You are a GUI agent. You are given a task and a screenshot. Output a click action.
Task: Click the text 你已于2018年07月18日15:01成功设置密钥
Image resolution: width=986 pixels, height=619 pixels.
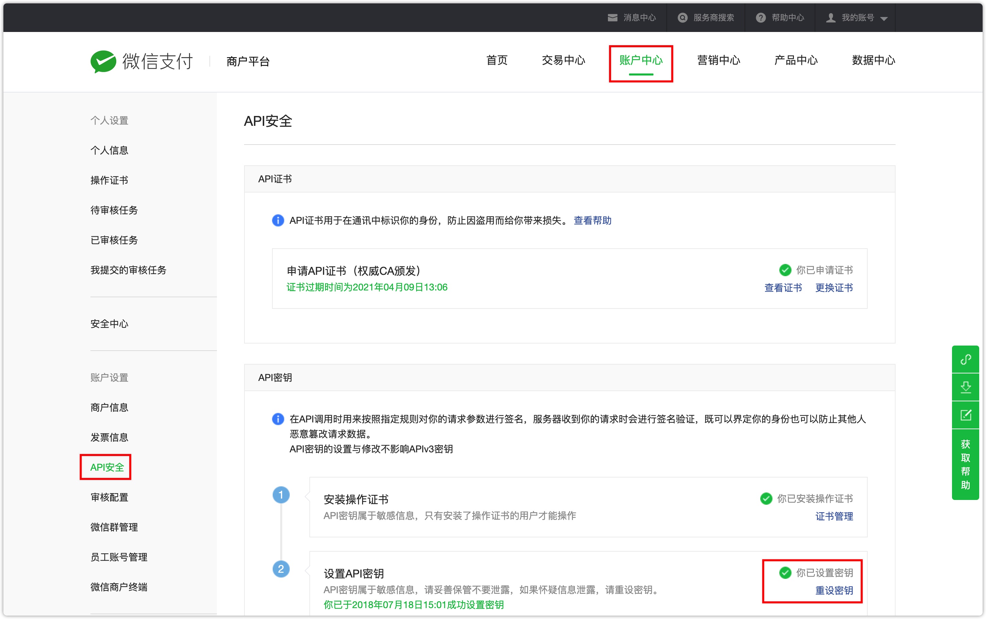click(414, 605)
